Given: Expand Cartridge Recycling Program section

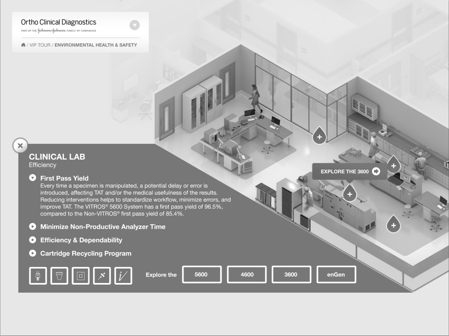Looking at the screenshot, I should (x=33, y=253).
